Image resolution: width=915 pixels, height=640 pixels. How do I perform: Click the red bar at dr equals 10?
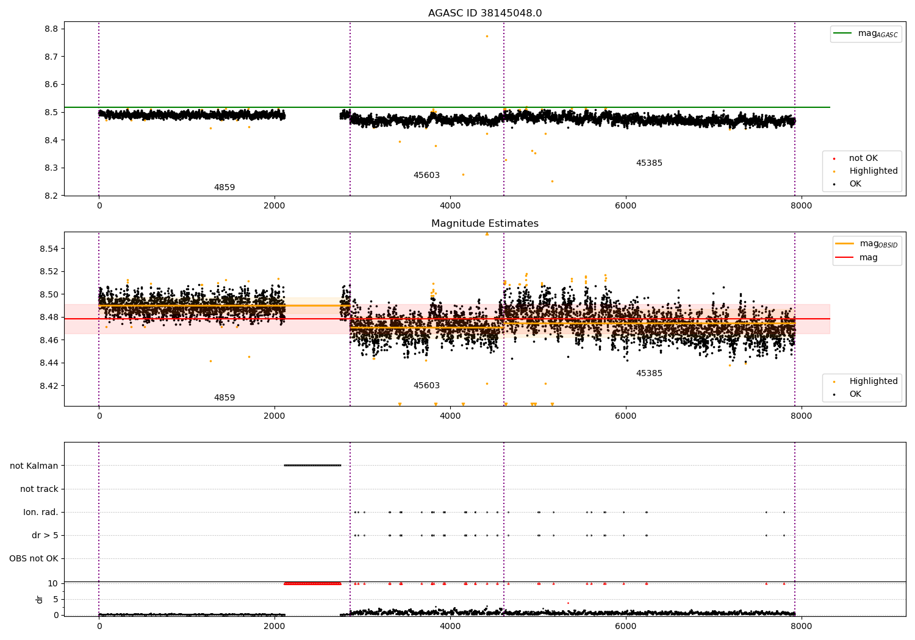[x=312, y=583]
